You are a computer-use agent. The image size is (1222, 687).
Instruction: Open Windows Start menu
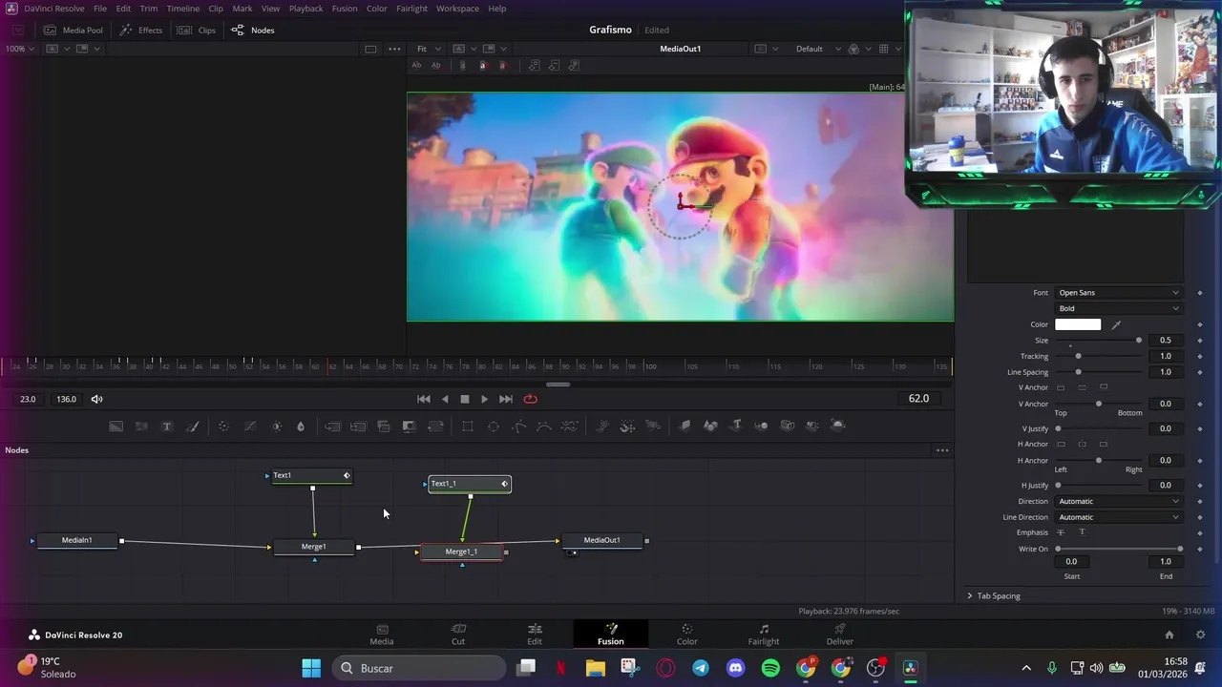311,668
